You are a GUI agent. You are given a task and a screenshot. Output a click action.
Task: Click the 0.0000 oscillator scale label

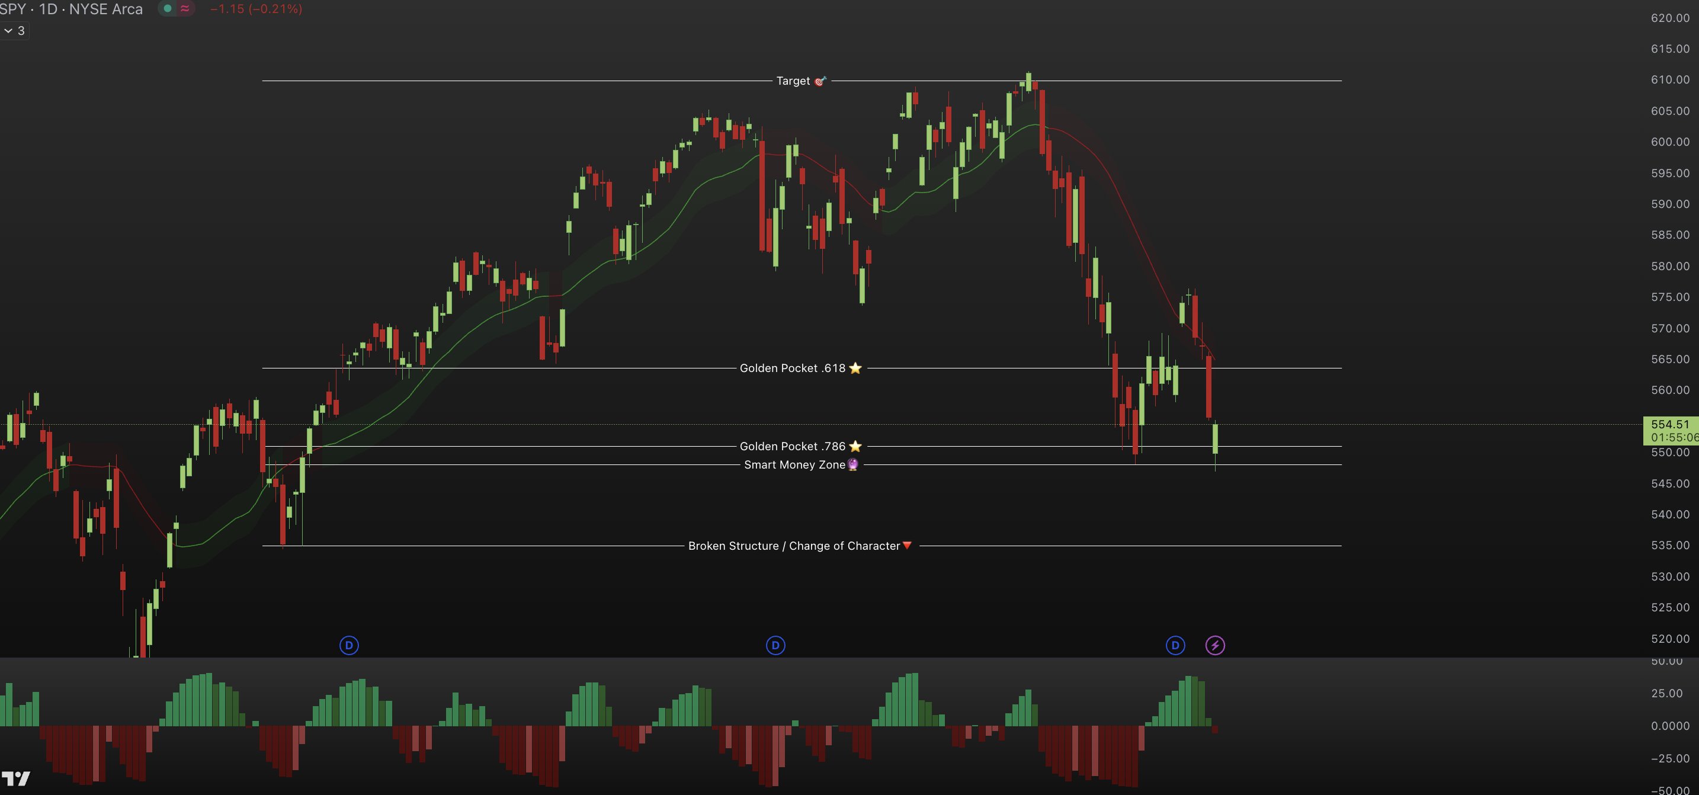click(x=1669, y=726)
